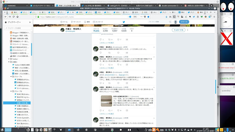Screen dimensions: 235x132
Task: Add a new Firefox tab
Action: 211,12
